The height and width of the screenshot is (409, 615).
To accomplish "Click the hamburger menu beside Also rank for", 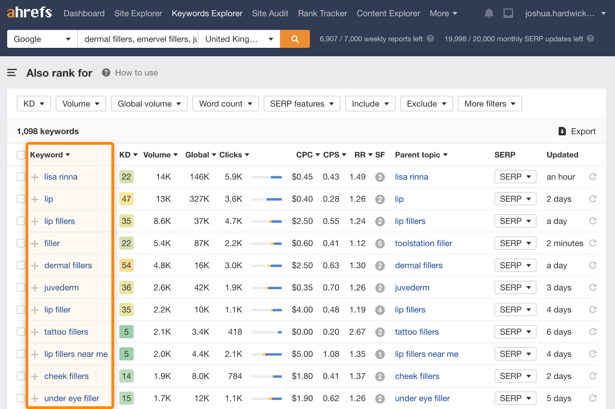I will coord(12,73).
